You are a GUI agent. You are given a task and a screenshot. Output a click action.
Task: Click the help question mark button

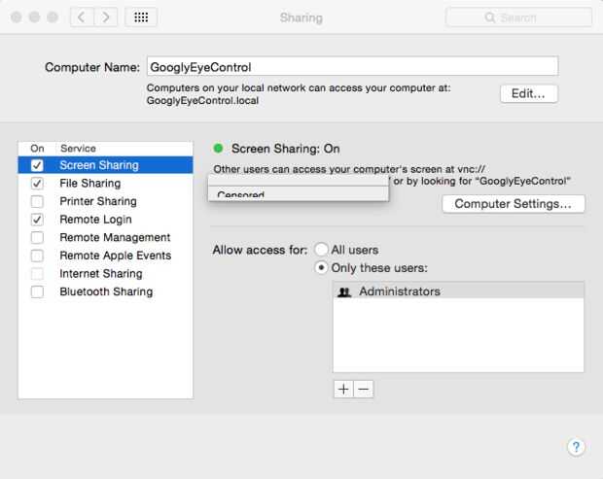point(576,447)
